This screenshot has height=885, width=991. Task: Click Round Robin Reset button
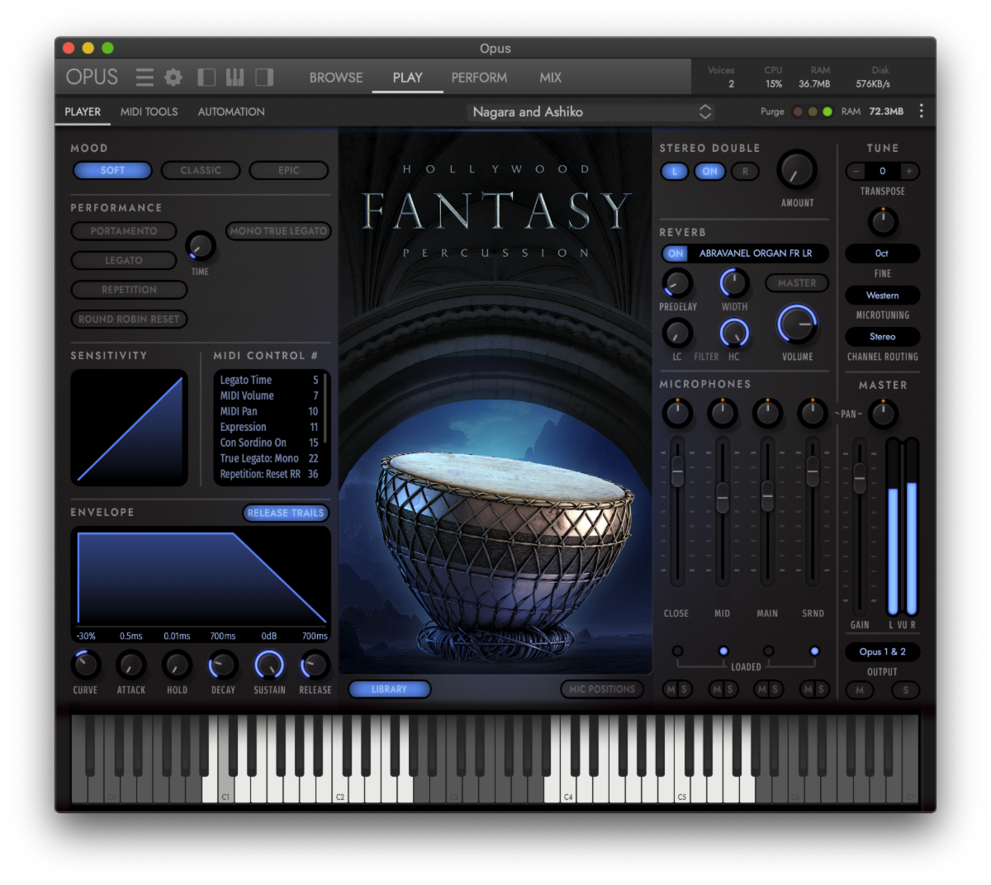click(x=129, y=319)
